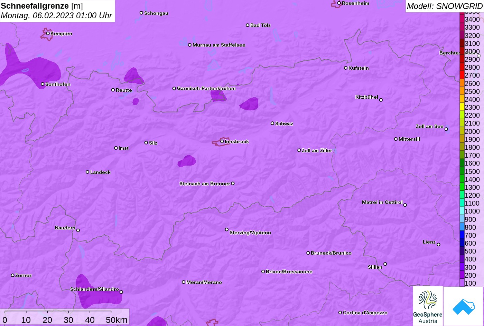The image size is (484, 326).
Task: Select the 1500 m legend color swatch
Action: click(x=462, y=171)
